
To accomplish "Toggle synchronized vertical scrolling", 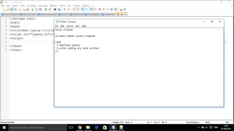I will (73, 9).
